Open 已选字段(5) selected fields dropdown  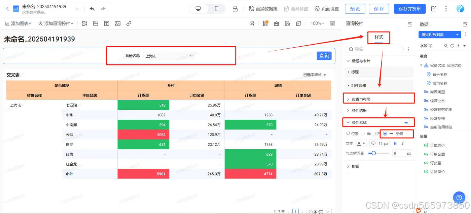(x=315, y=75)
